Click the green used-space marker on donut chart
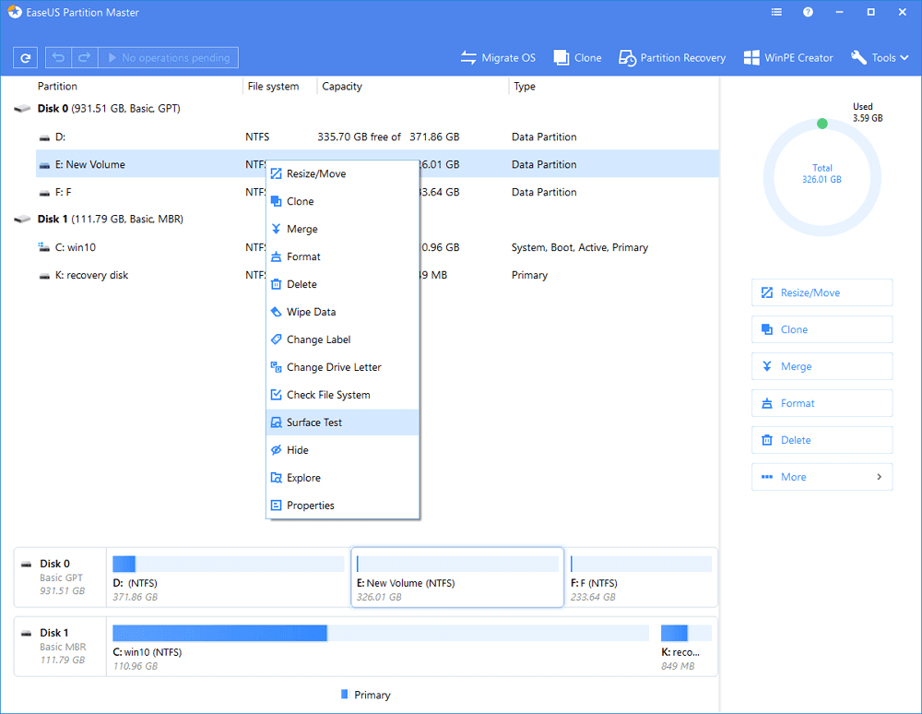 822,124
